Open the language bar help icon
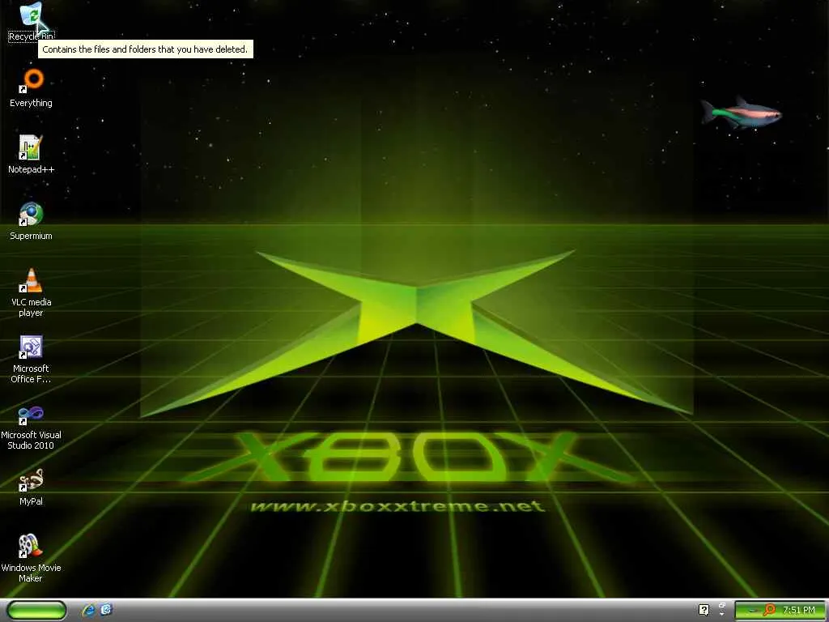Viewport: 829px width, 622px height. (x=704, y=610)
